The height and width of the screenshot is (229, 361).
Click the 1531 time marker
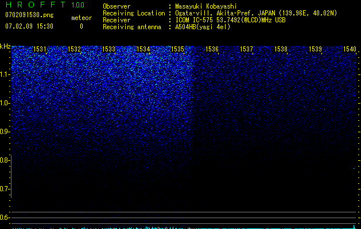tap(40, 49)
